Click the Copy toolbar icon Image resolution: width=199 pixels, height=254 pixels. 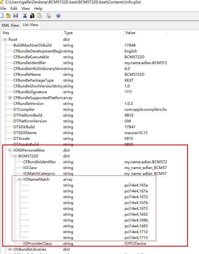tap(32, 16)
